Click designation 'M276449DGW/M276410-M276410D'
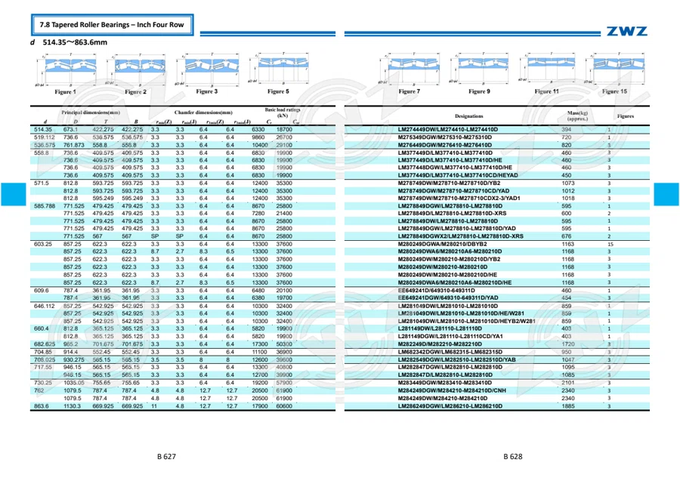Image resolution: width=680 pixels, height=481 pixels. coord(445,145)
